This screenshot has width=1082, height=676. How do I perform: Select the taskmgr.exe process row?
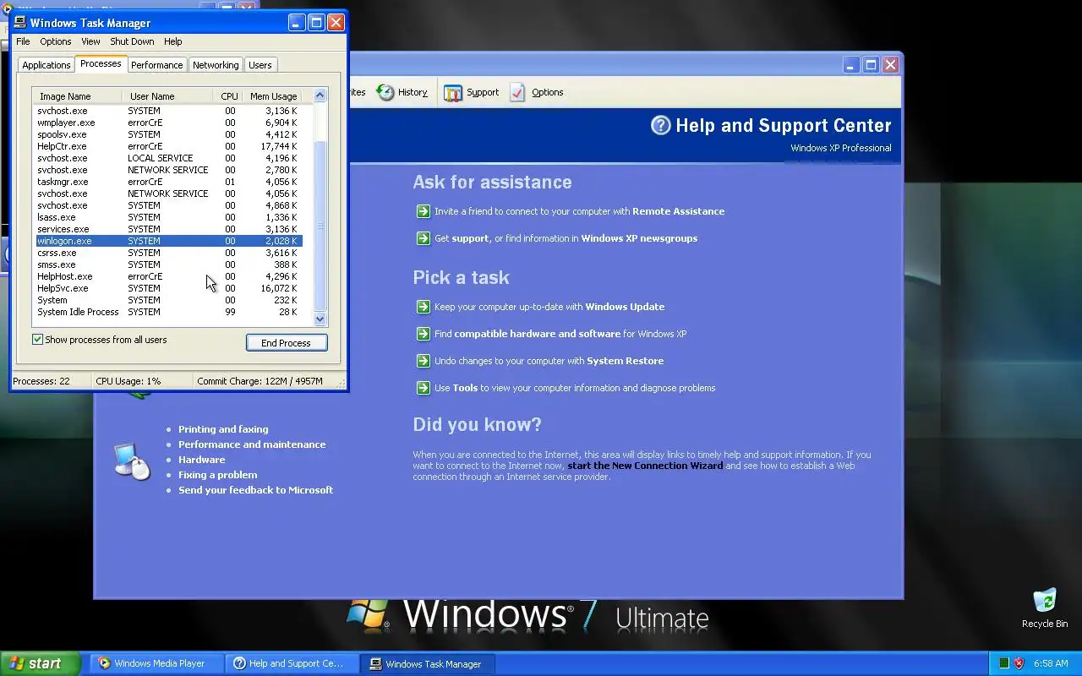[x=167, y=182]
